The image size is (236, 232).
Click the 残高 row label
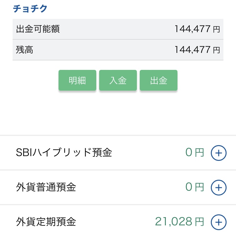[x=25, y=50]
